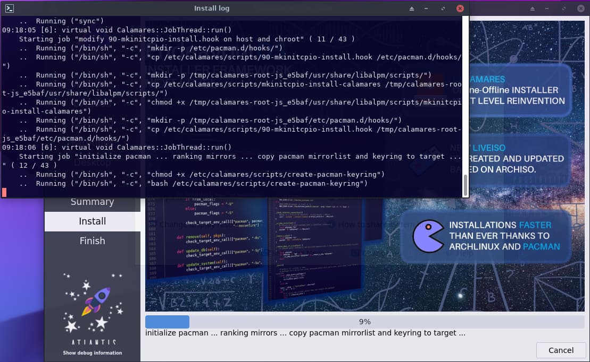This screenshot has height=362, width=590.
Task: Maximize the background installer window
Action: point(564,9)
